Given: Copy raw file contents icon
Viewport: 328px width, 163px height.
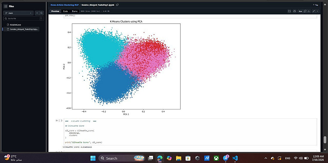Looking at the screenshot, I should pos(305,11).
